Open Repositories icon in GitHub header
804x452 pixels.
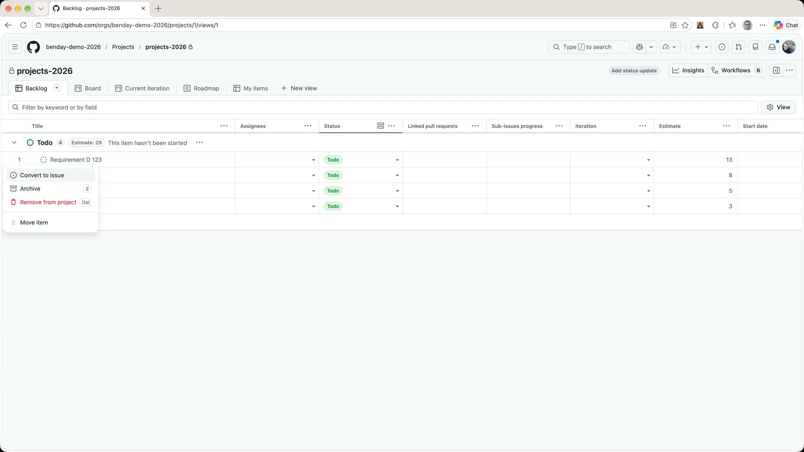tap(755, 47)
